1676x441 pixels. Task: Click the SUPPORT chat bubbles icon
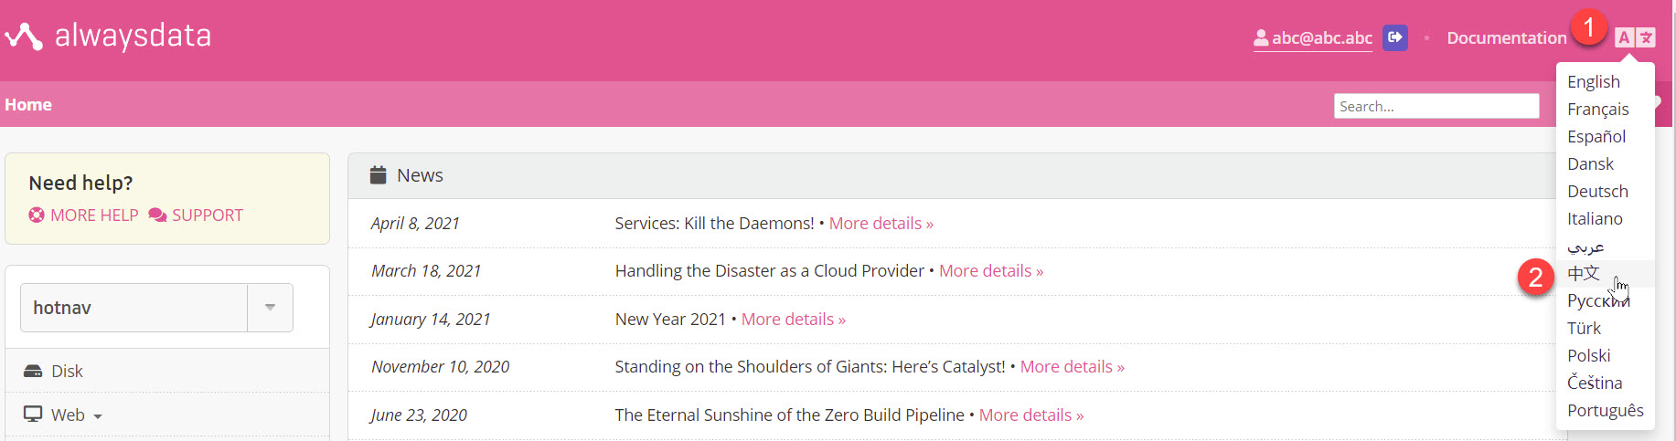[157, 215]
